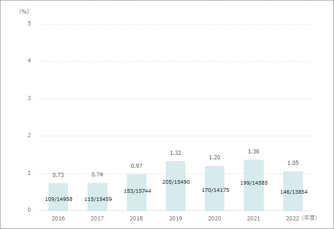Click the 2020 bar showing 170/14175
The width and height of the screenshot is (334, 229).
coord(214,188)
